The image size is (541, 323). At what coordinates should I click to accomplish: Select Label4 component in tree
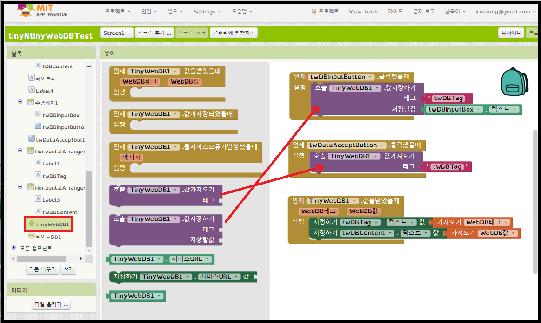pyautogui.click(x=44, y=91)
